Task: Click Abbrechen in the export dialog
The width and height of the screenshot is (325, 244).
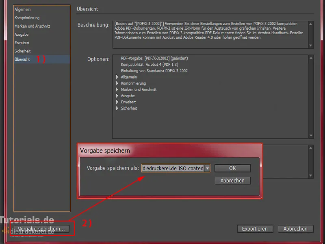Action: (x=295, y=229)
